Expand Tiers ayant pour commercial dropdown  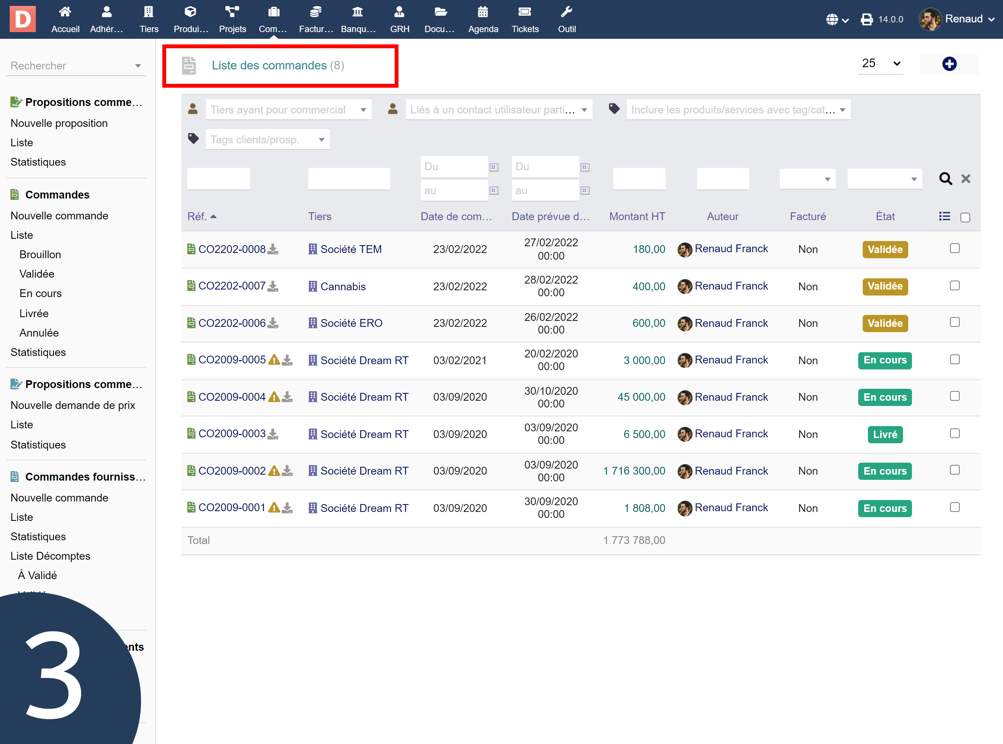click(288, 110)
